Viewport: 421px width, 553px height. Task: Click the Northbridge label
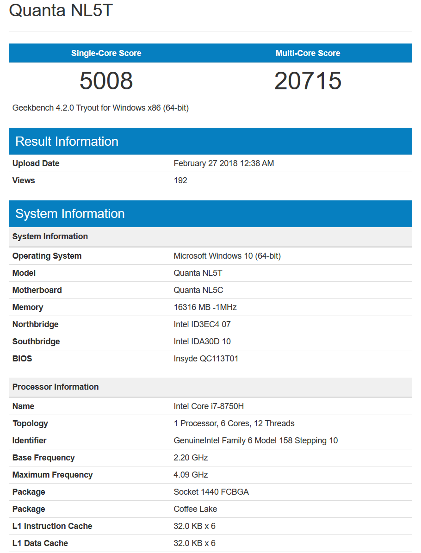pyautogui.click(x=35, y=324)
